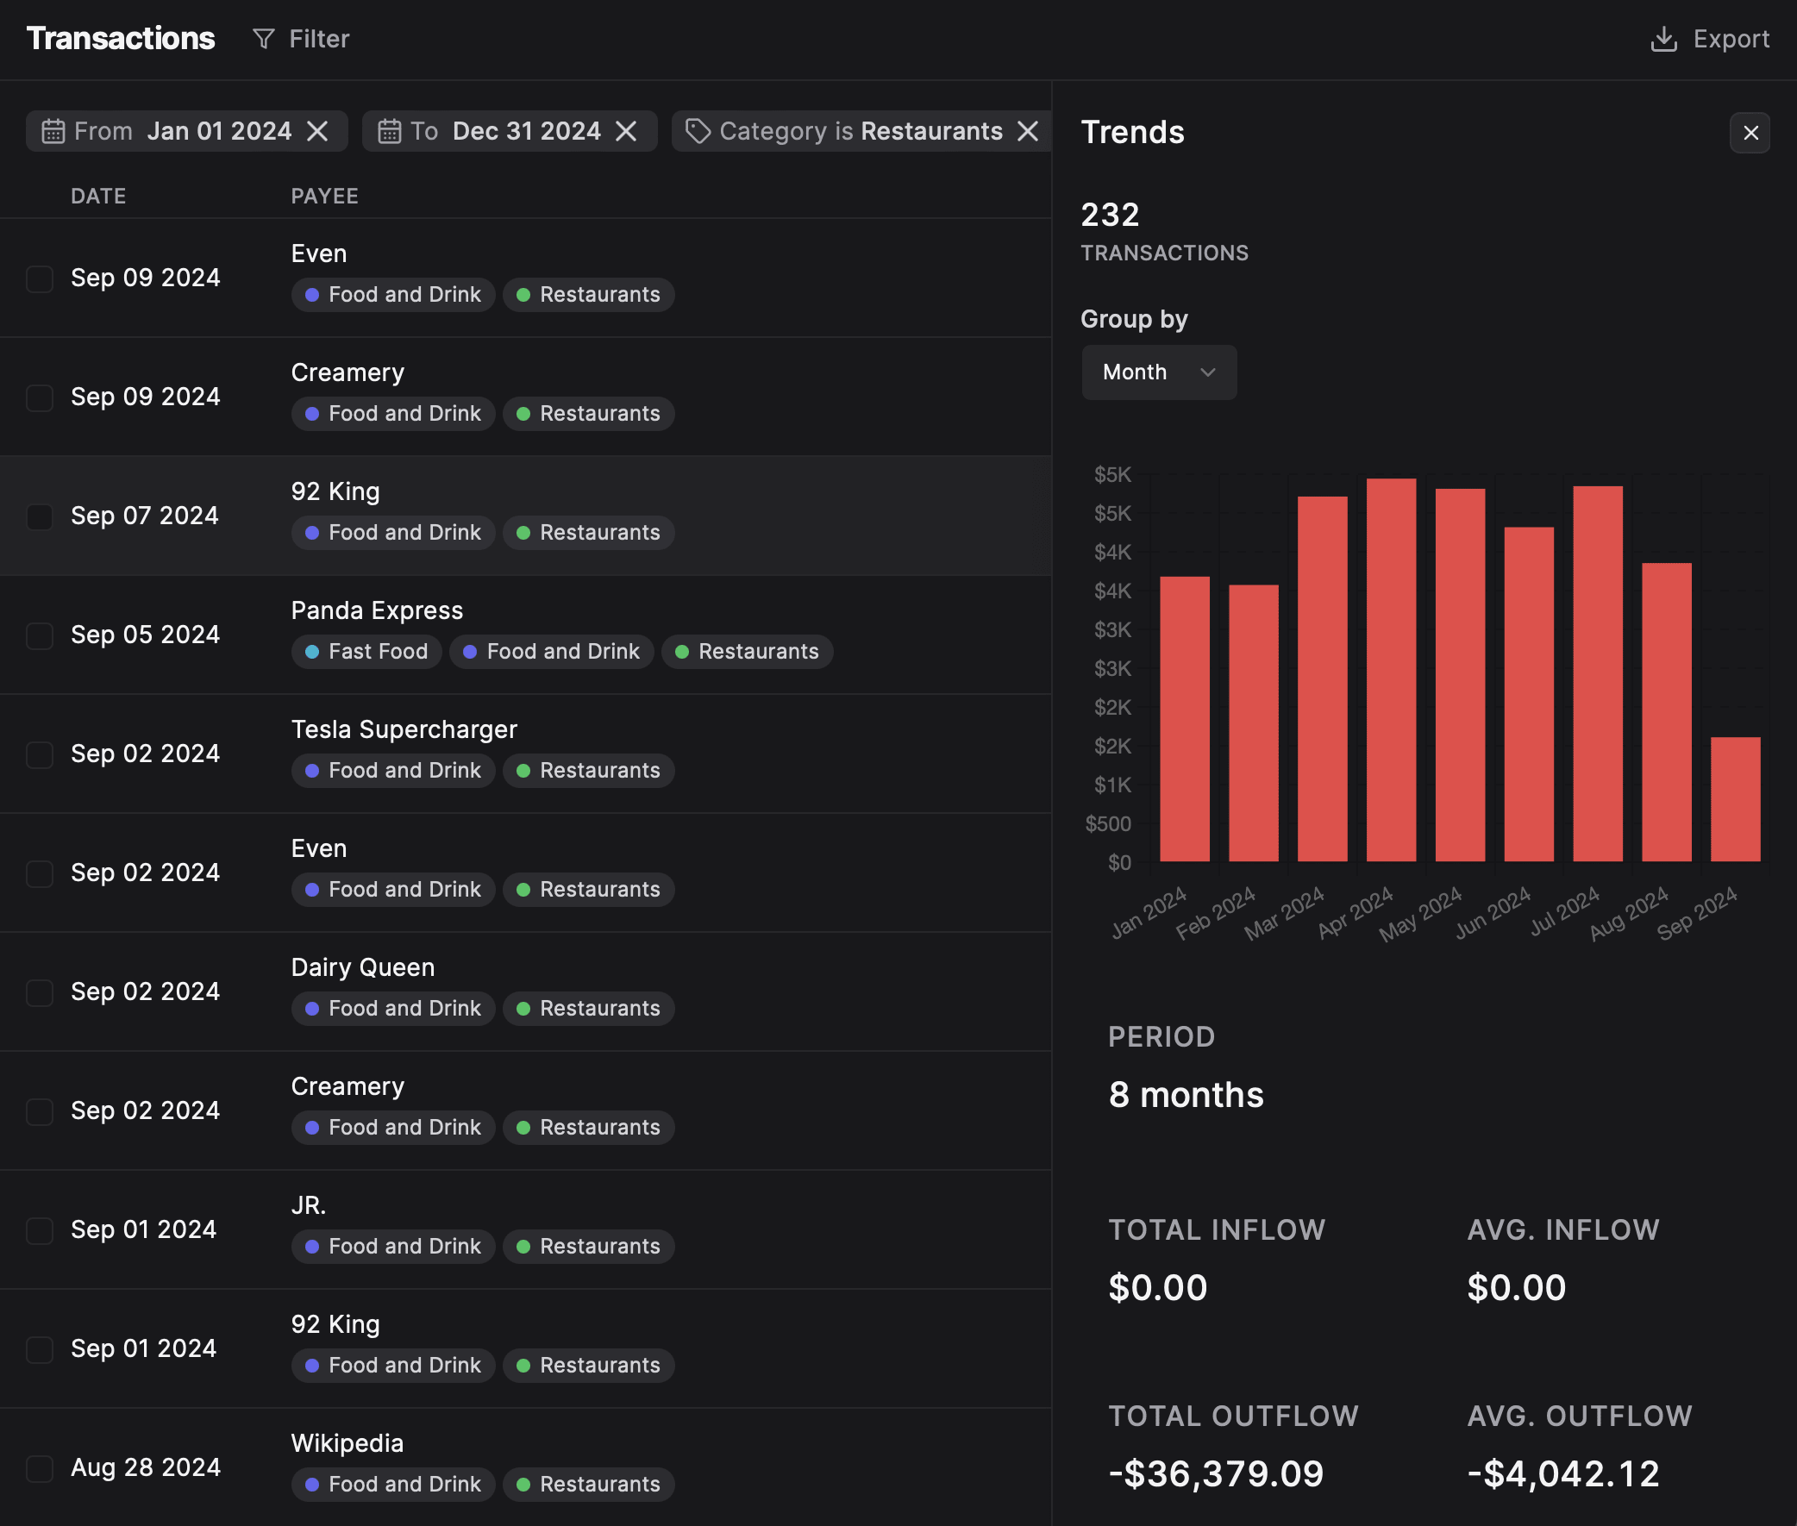The image size is (1797, 1526).
Task: Remove the Restaurants category filter
Action: pos(1028,130)
